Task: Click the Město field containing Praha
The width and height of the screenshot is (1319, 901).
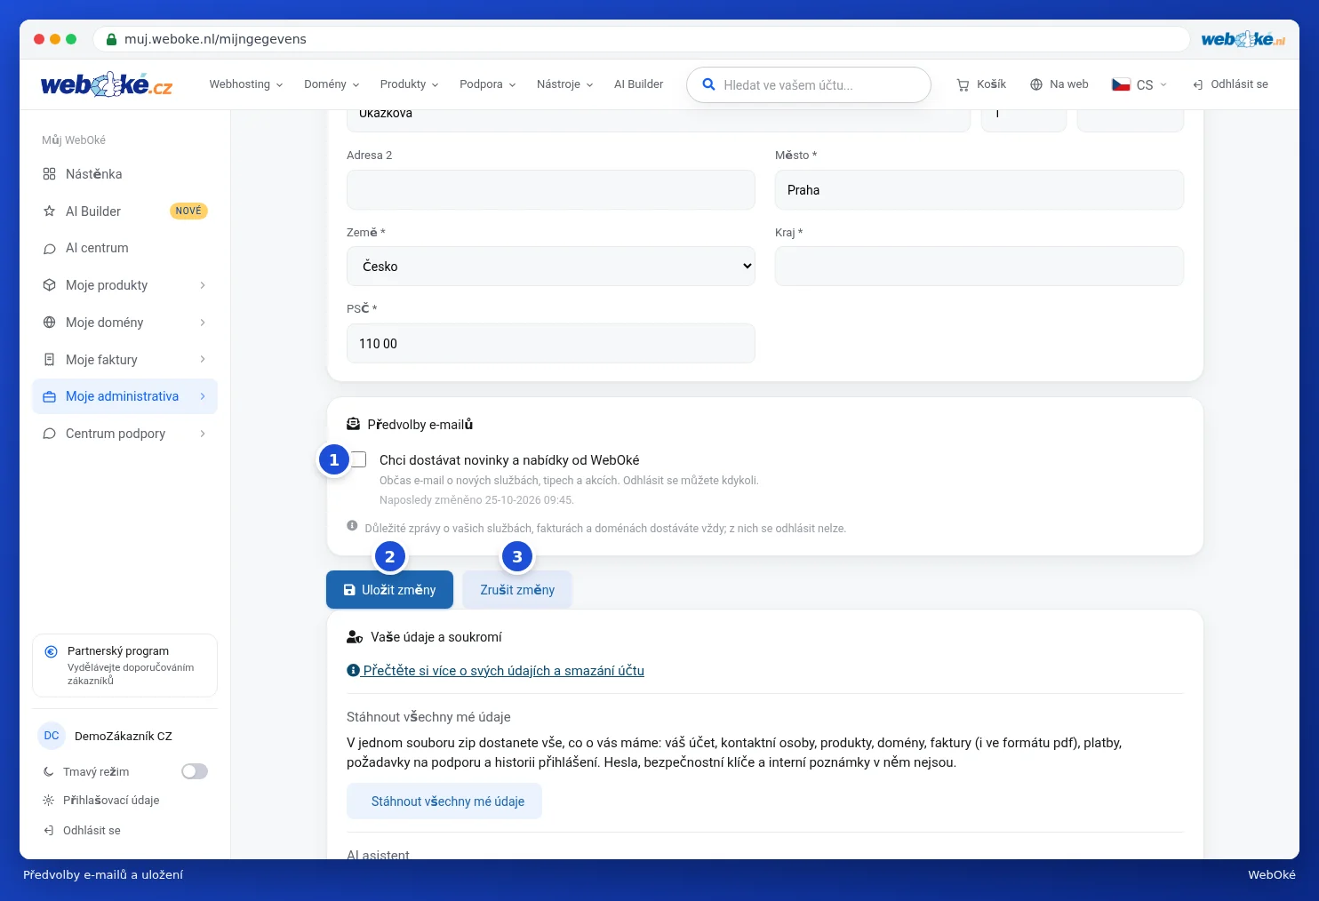Action: [x=979, y=190]
